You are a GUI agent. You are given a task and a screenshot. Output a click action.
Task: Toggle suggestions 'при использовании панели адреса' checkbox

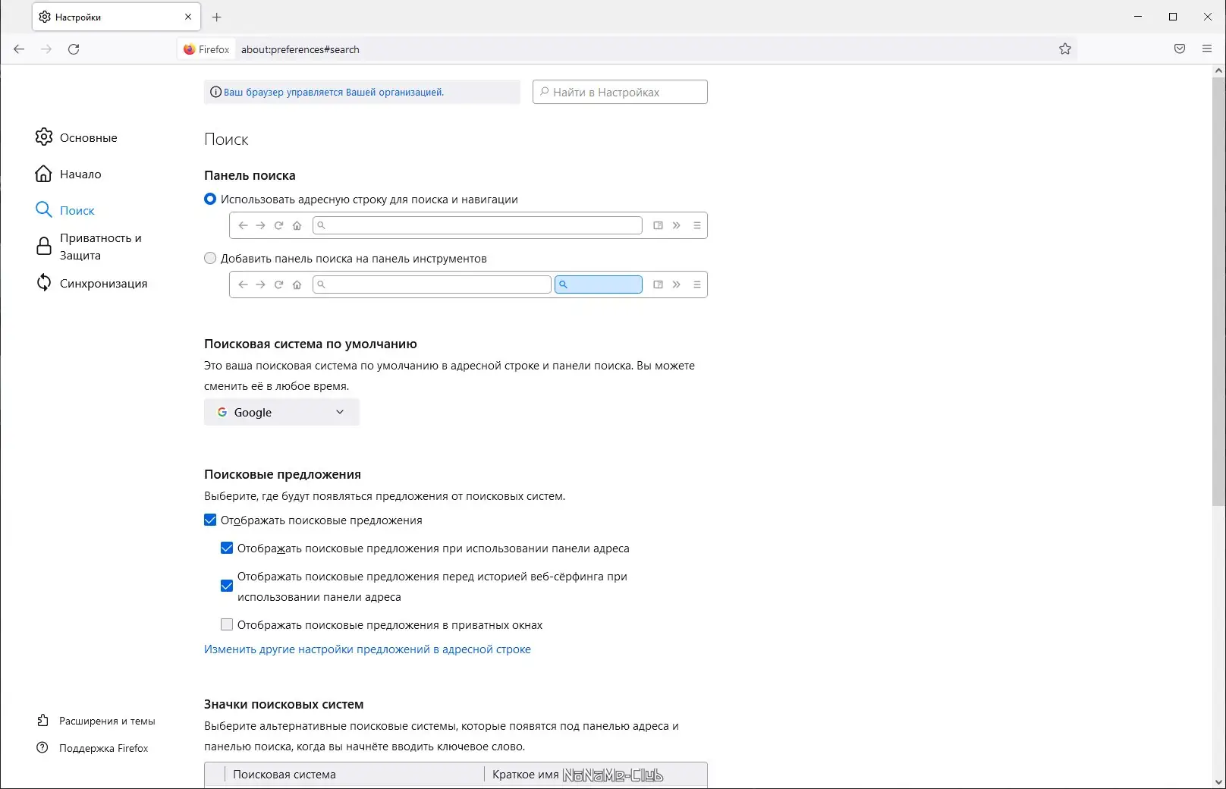click(227, 549)
